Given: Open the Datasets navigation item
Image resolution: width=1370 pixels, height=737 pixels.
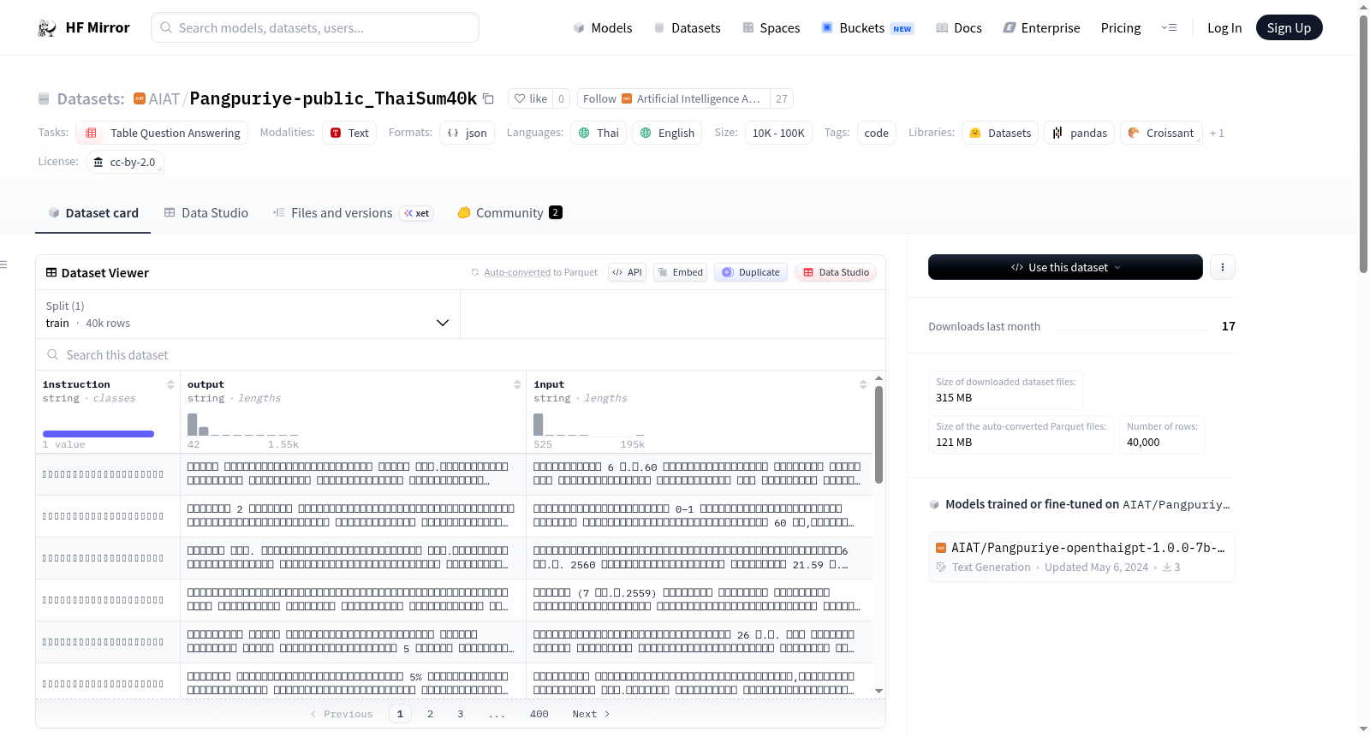Looking at the screenshot, I should click(x=688, y=28).
